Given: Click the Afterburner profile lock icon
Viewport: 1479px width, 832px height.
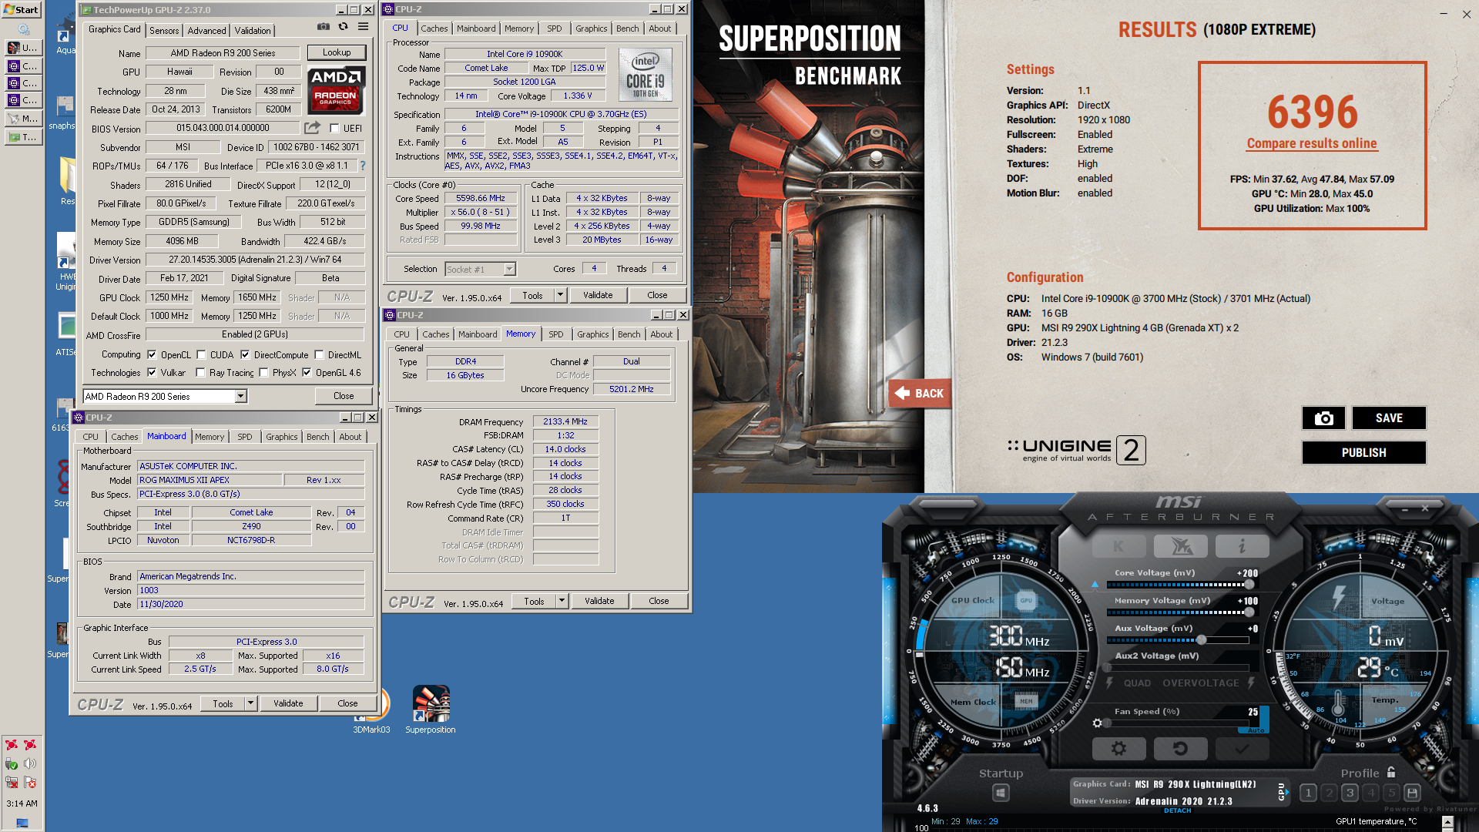Looking at the screenshot, I should point(1391,772).
